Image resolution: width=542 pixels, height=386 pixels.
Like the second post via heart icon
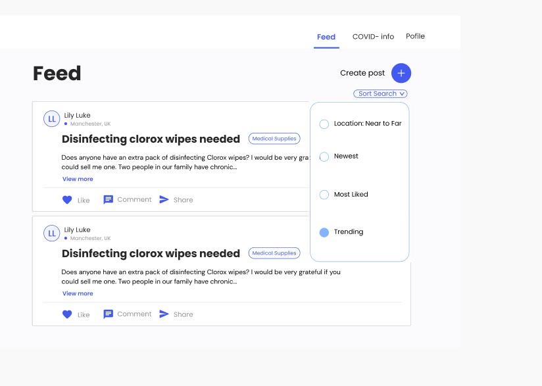[x=67, y=314]
